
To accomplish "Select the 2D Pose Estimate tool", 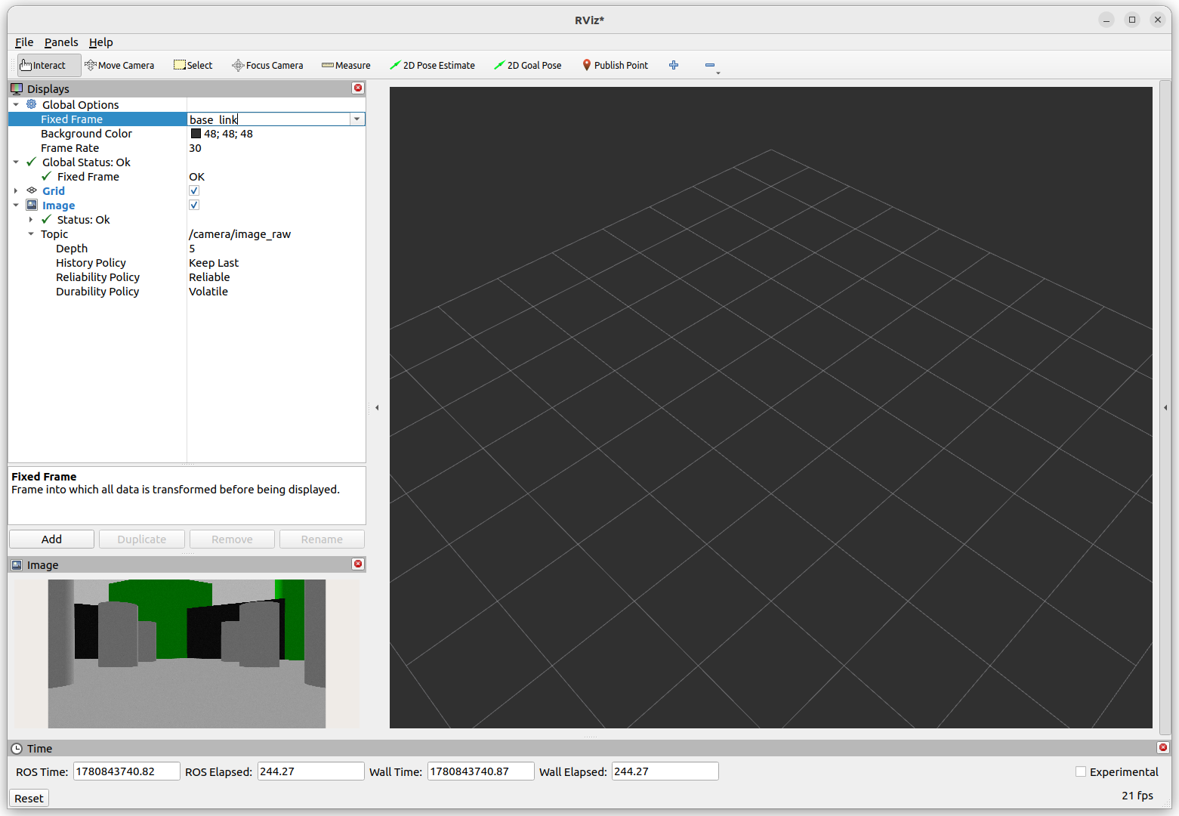I will pos(432,65).
